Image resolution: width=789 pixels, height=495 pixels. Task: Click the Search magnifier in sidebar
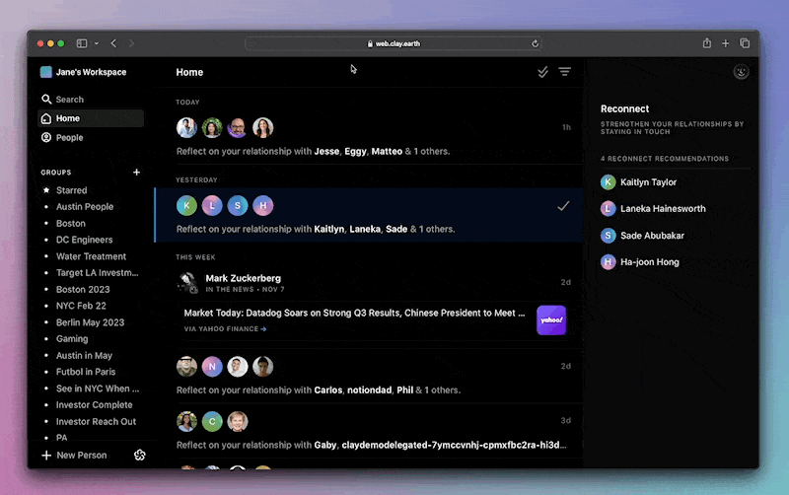click(x=46, y=100)
